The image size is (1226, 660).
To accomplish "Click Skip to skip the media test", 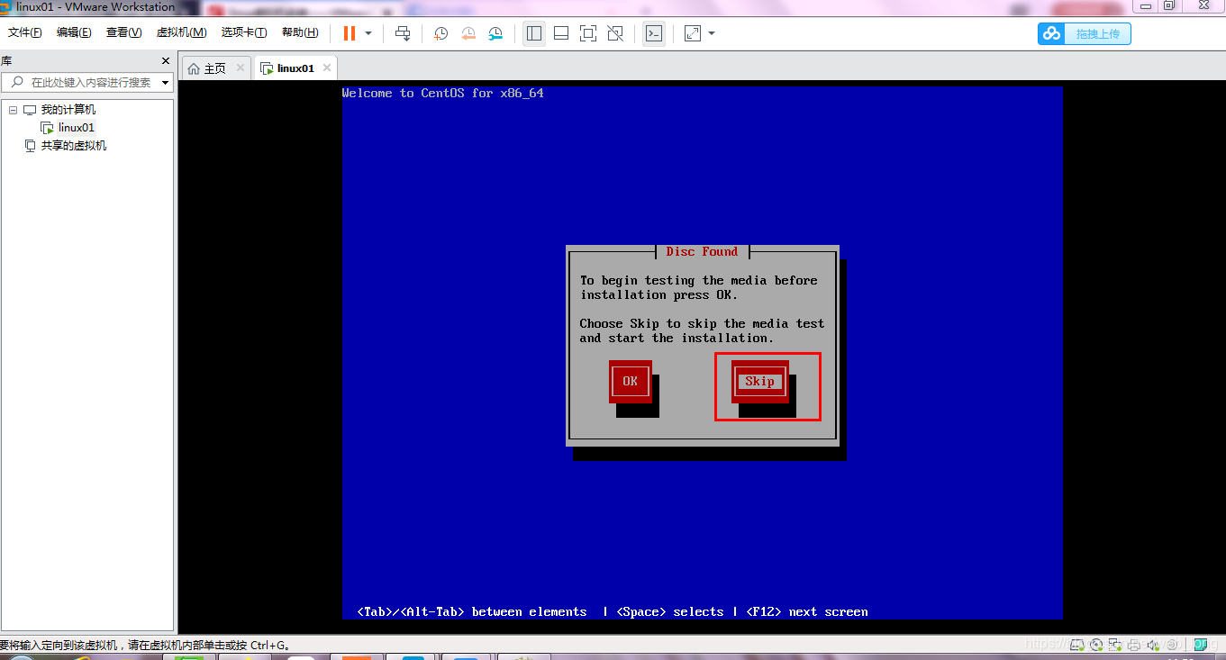I will [x=759, y=381].
